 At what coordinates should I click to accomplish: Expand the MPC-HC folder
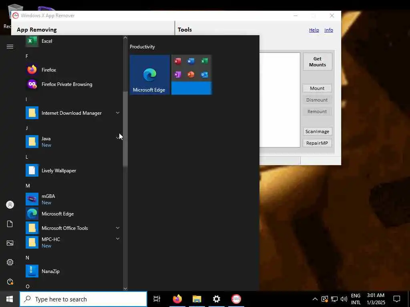118,239
